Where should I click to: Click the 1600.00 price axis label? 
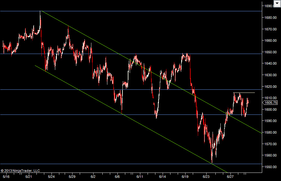click(270, 109)
